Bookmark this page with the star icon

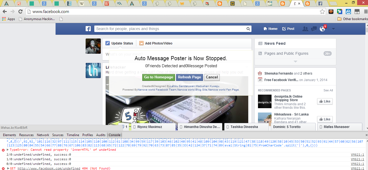(322, 11)
